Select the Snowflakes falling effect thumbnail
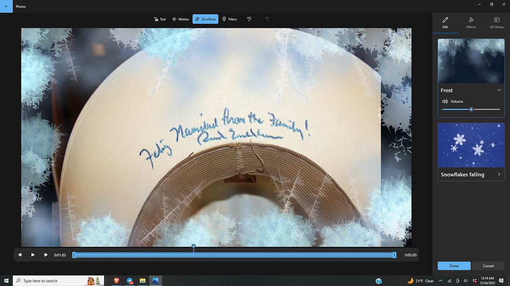The height and width of the screenshot is (286, 510). (471, 145)
